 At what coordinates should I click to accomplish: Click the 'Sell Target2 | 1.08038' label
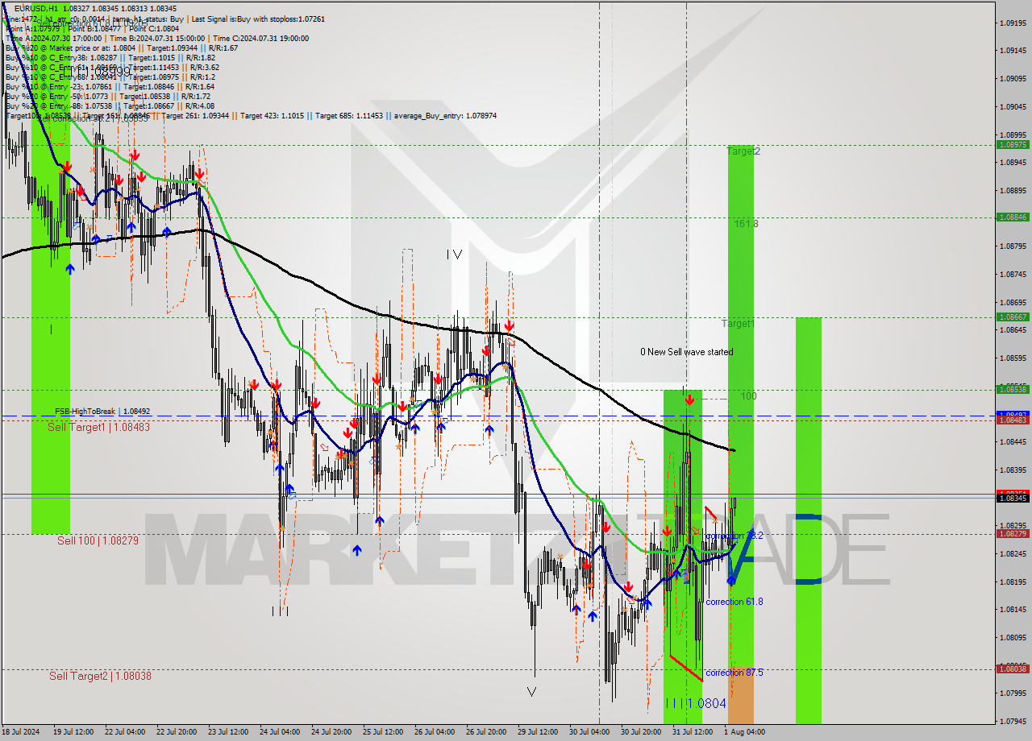[x=100, y=676]
